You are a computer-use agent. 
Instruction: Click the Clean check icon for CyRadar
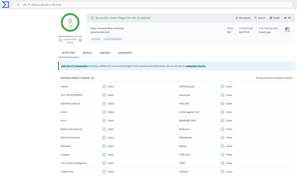(222, 171)
